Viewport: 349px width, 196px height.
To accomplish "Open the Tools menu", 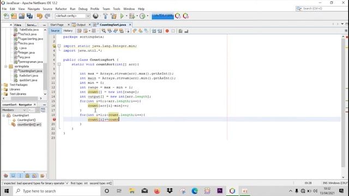I will pos(117,9).
